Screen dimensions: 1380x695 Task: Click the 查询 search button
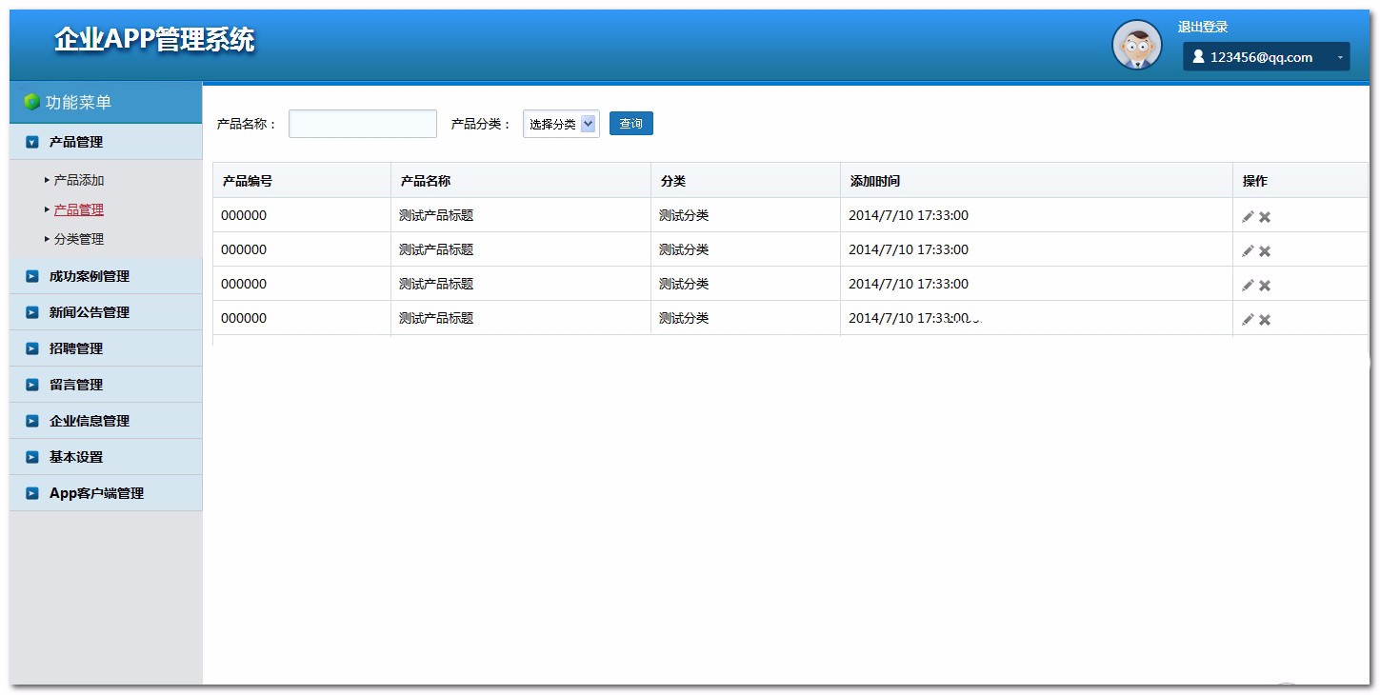[631, 124]
